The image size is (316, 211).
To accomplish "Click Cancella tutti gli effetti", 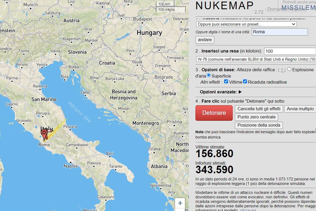I will (x=259, y=109).
